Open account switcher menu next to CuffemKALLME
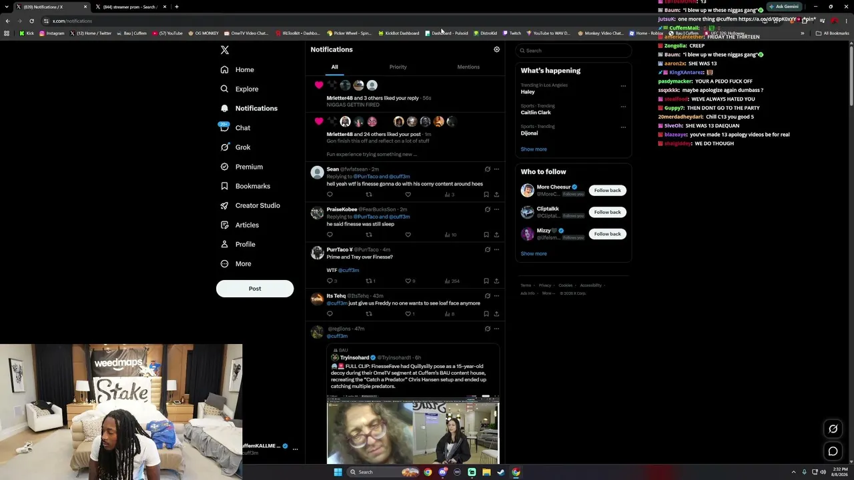This screenshot has height=480, width=854. pos(295,449)
